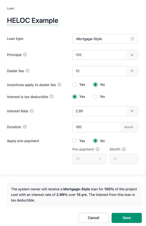Edit the HELOC Example loan name
Image resolution: width=146 pixels, height=226 pixels.
33,21
